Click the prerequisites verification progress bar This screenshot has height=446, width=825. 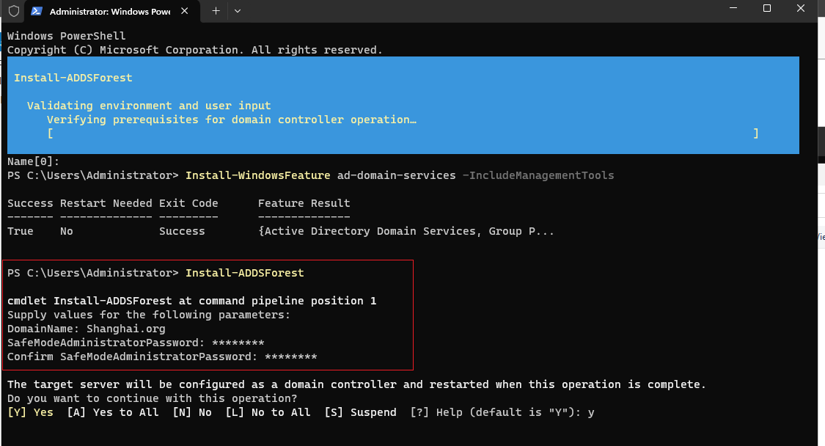[403, 134]
